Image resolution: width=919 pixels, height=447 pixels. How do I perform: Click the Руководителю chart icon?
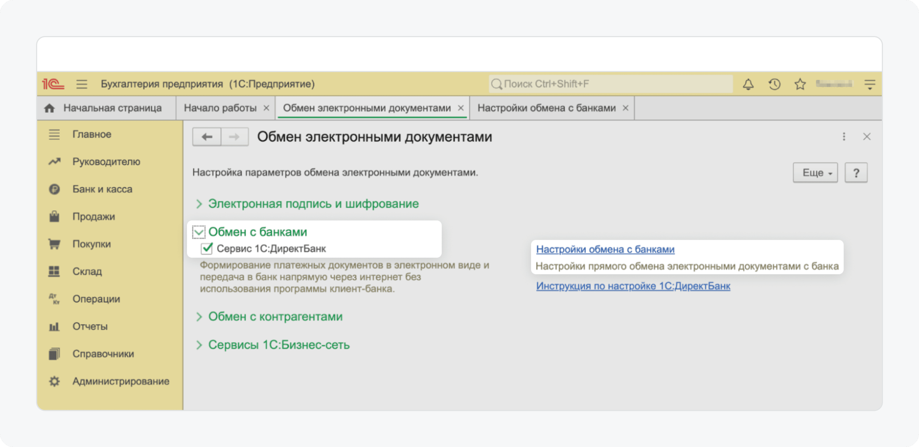click(54, 162)
